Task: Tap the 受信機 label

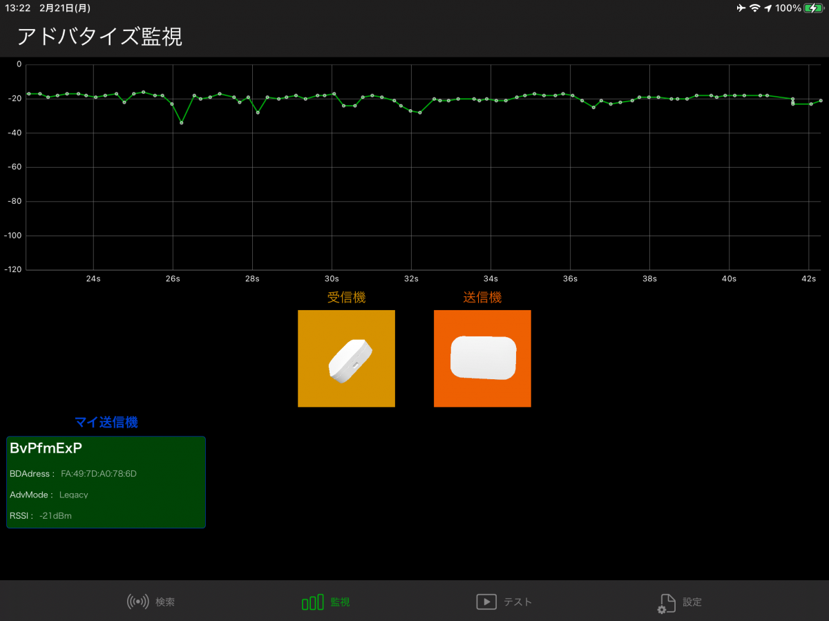Action: 346,298
